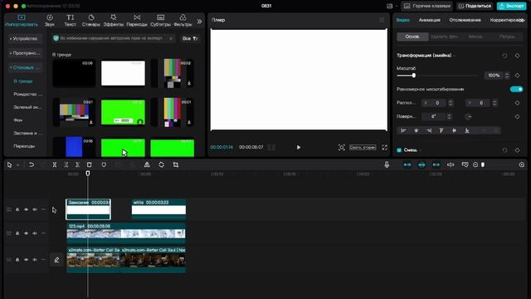Open the Все filter dropdown
This screenshot has height=299, width=531.
click(x=190, y=39)
